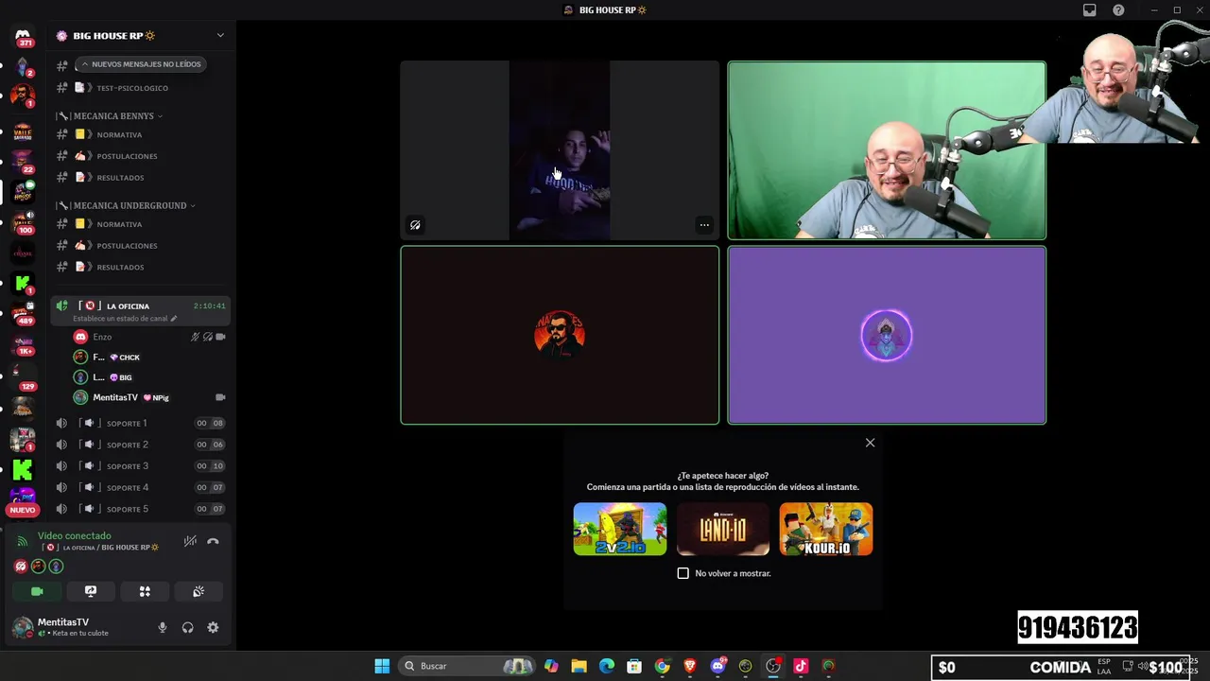The image size is (1210, 681).
Task: Focus the bearded avatar participant tile
Action: coord(560,335)
